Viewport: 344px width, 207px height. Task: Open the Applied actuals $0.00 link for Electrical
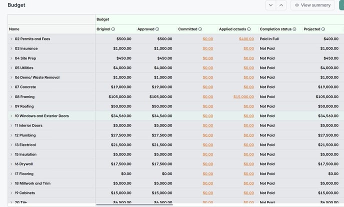249,145
